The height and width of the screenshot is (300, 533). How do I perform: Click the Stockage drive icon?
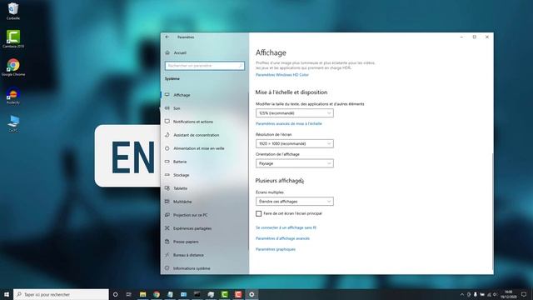coord(167,175)
